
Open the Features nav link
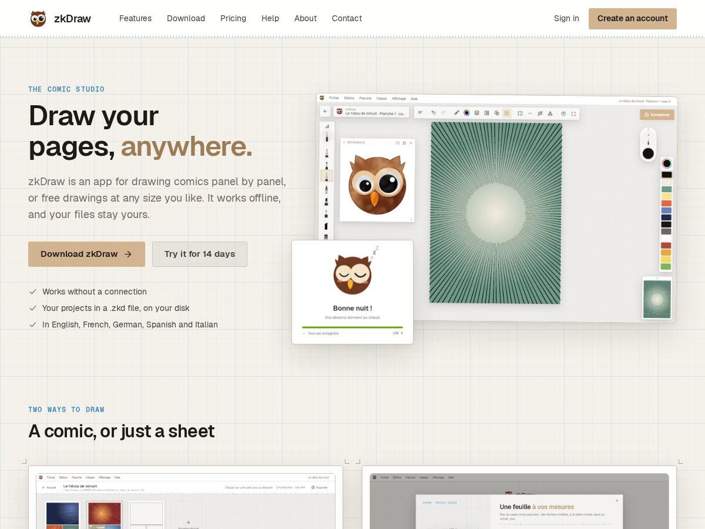click(x=135, y=18)
